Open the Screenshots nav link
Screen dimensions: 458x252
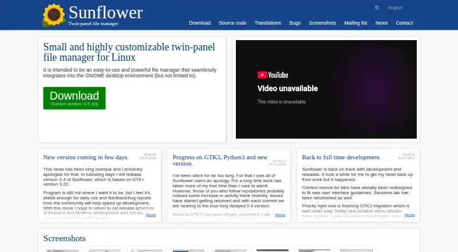tap(322, 23)
